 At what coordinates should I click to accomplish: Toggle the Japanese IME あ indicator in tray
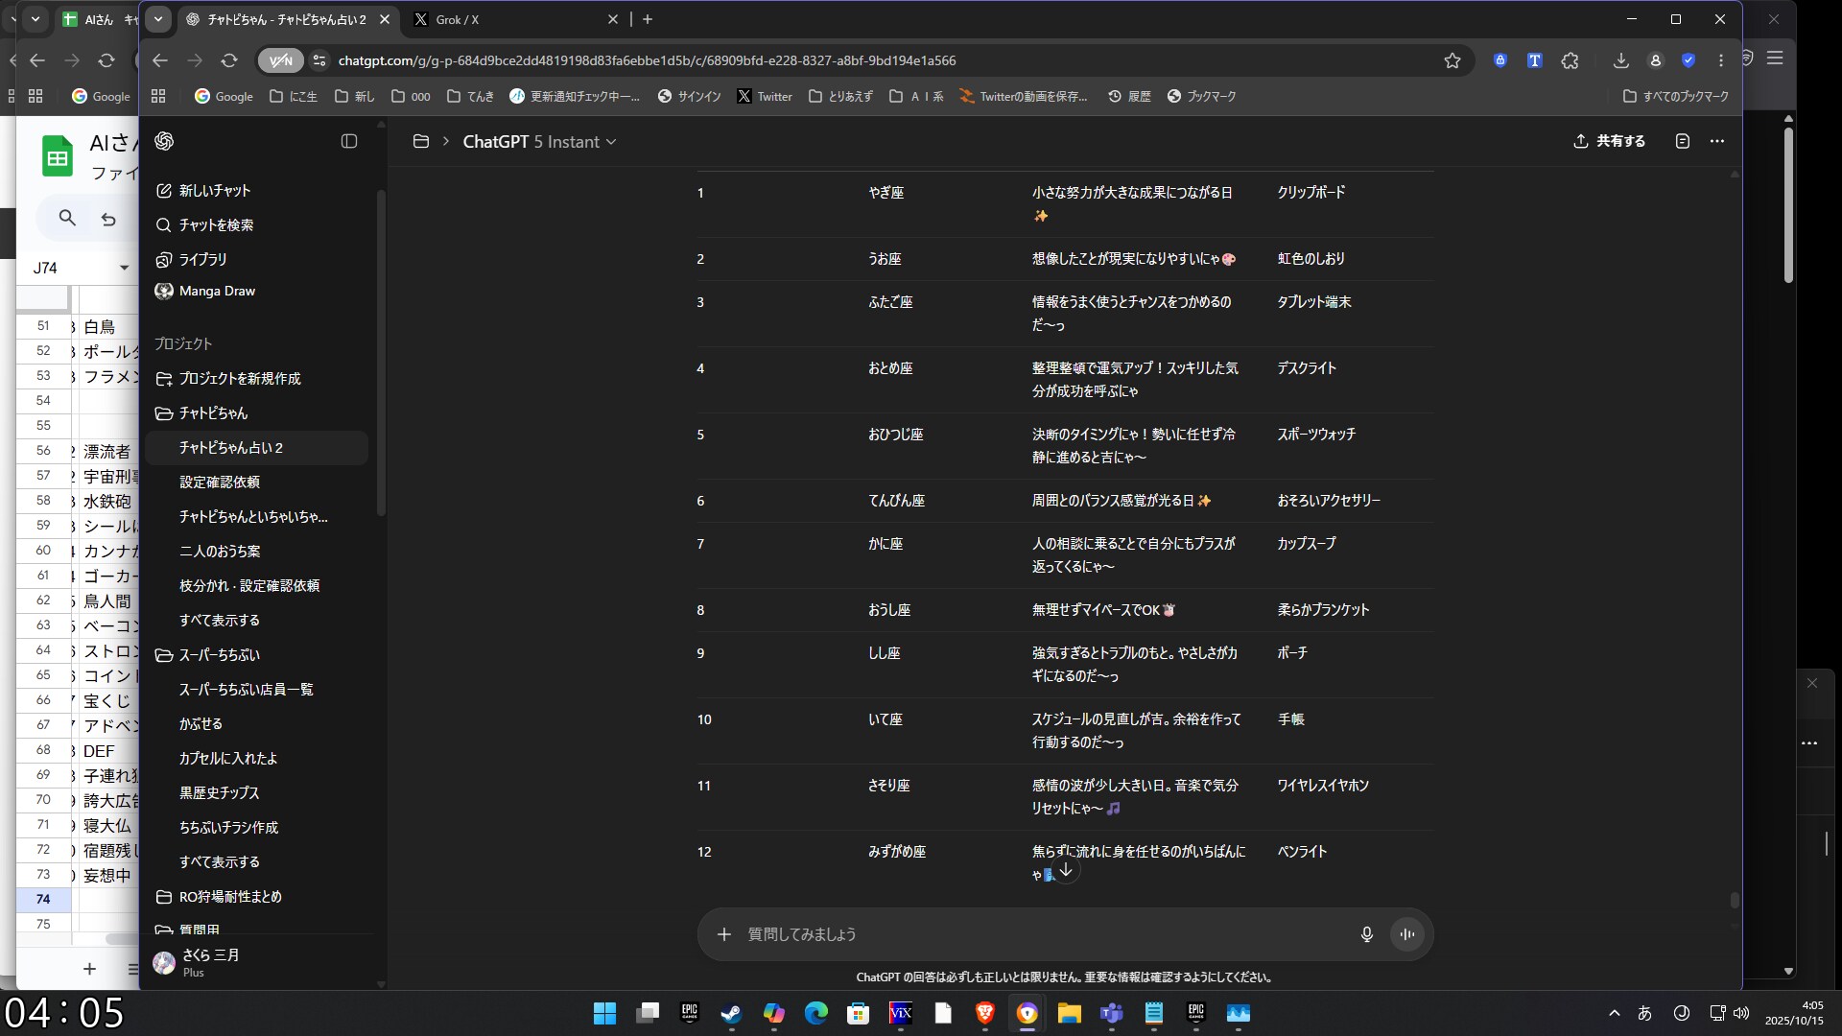coord(1644,1013)
